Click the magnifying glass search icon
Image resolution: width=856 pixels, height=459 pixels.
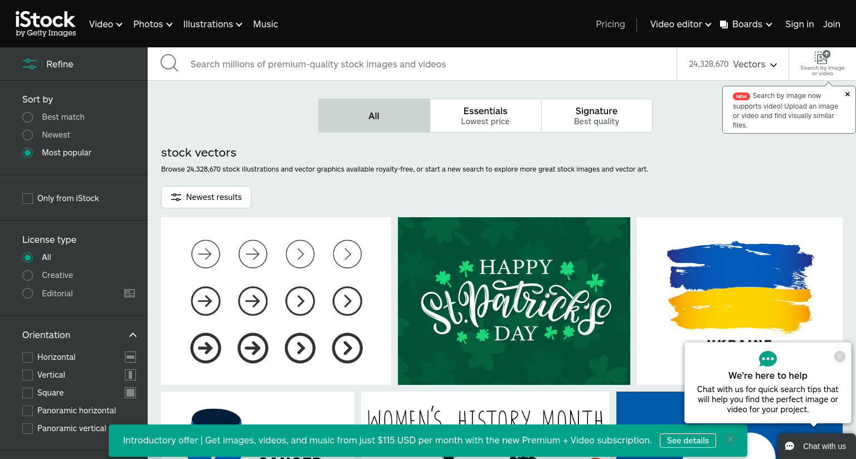pyautogui.click(x=169, y=63)
